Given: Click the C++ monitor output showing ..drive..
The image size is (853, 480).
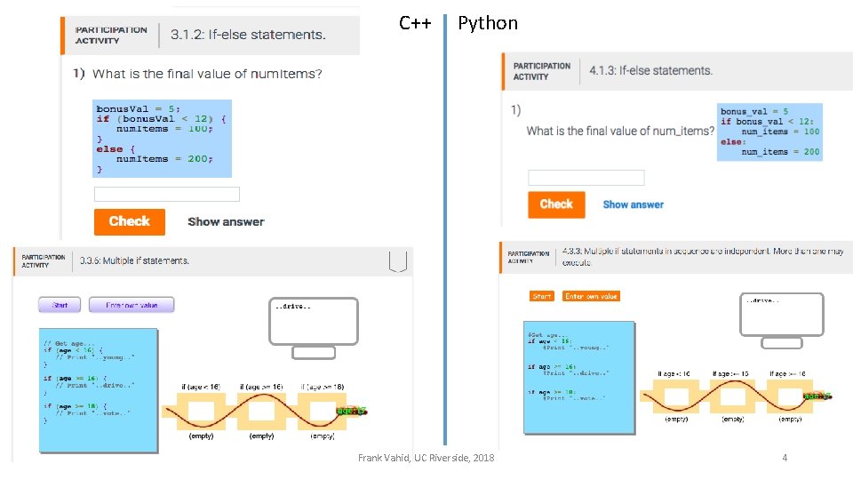Looking at the screenshot, I should point(314,321).
